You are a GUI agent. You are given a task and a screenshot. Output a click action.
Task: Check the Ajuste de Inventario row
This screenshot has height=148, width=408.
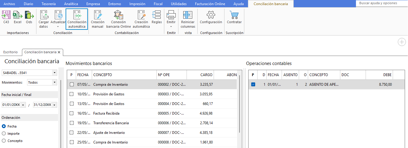72,133
